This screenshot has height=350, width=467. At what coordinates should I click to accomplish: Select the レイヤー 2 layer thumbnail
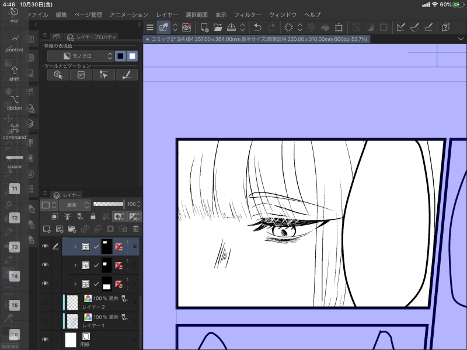[72, 302]
